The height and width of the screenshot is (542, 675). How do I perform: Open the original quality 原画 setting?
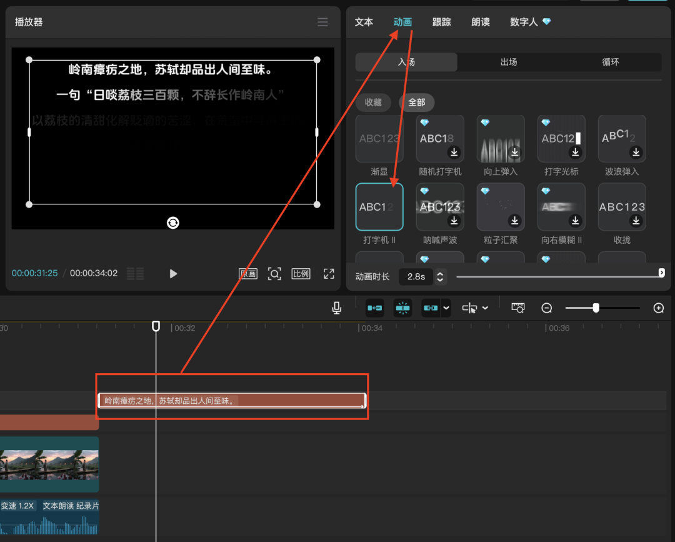(247, 274)
